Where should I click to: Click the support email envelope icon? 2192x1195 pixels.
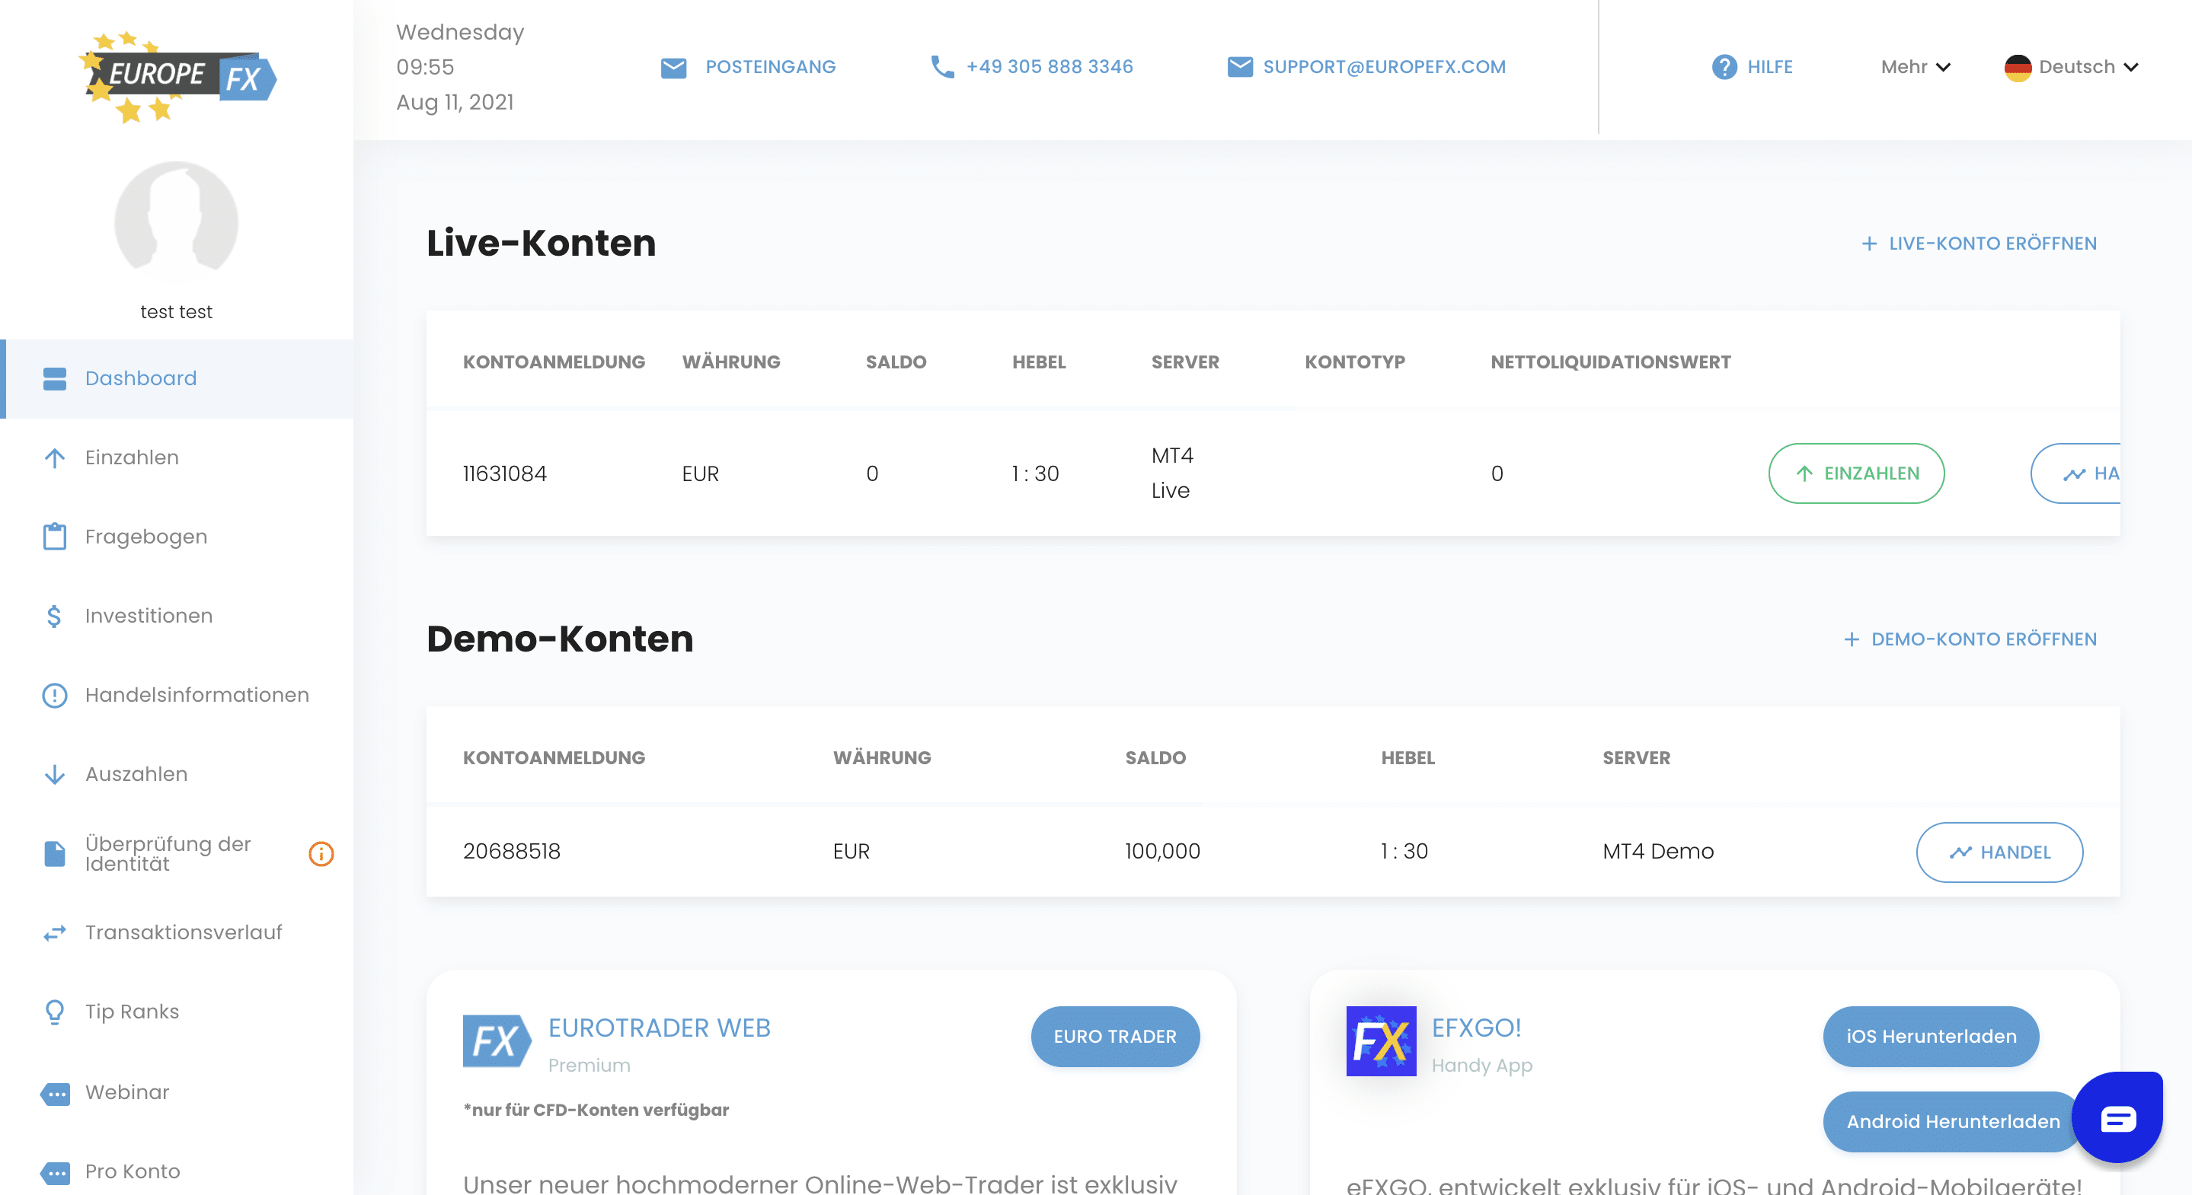[x=1240, y=66]
